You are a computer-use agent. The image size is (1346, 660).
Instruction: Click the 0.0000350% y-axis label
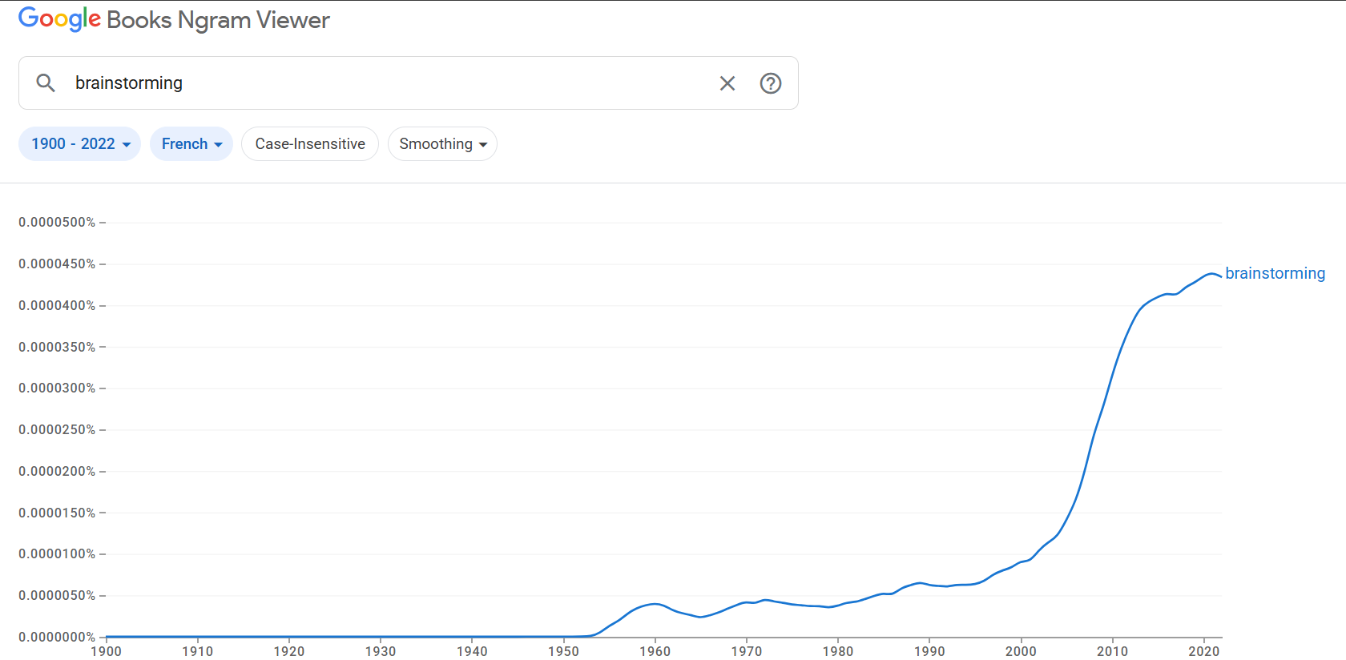(x=57, y=348)
